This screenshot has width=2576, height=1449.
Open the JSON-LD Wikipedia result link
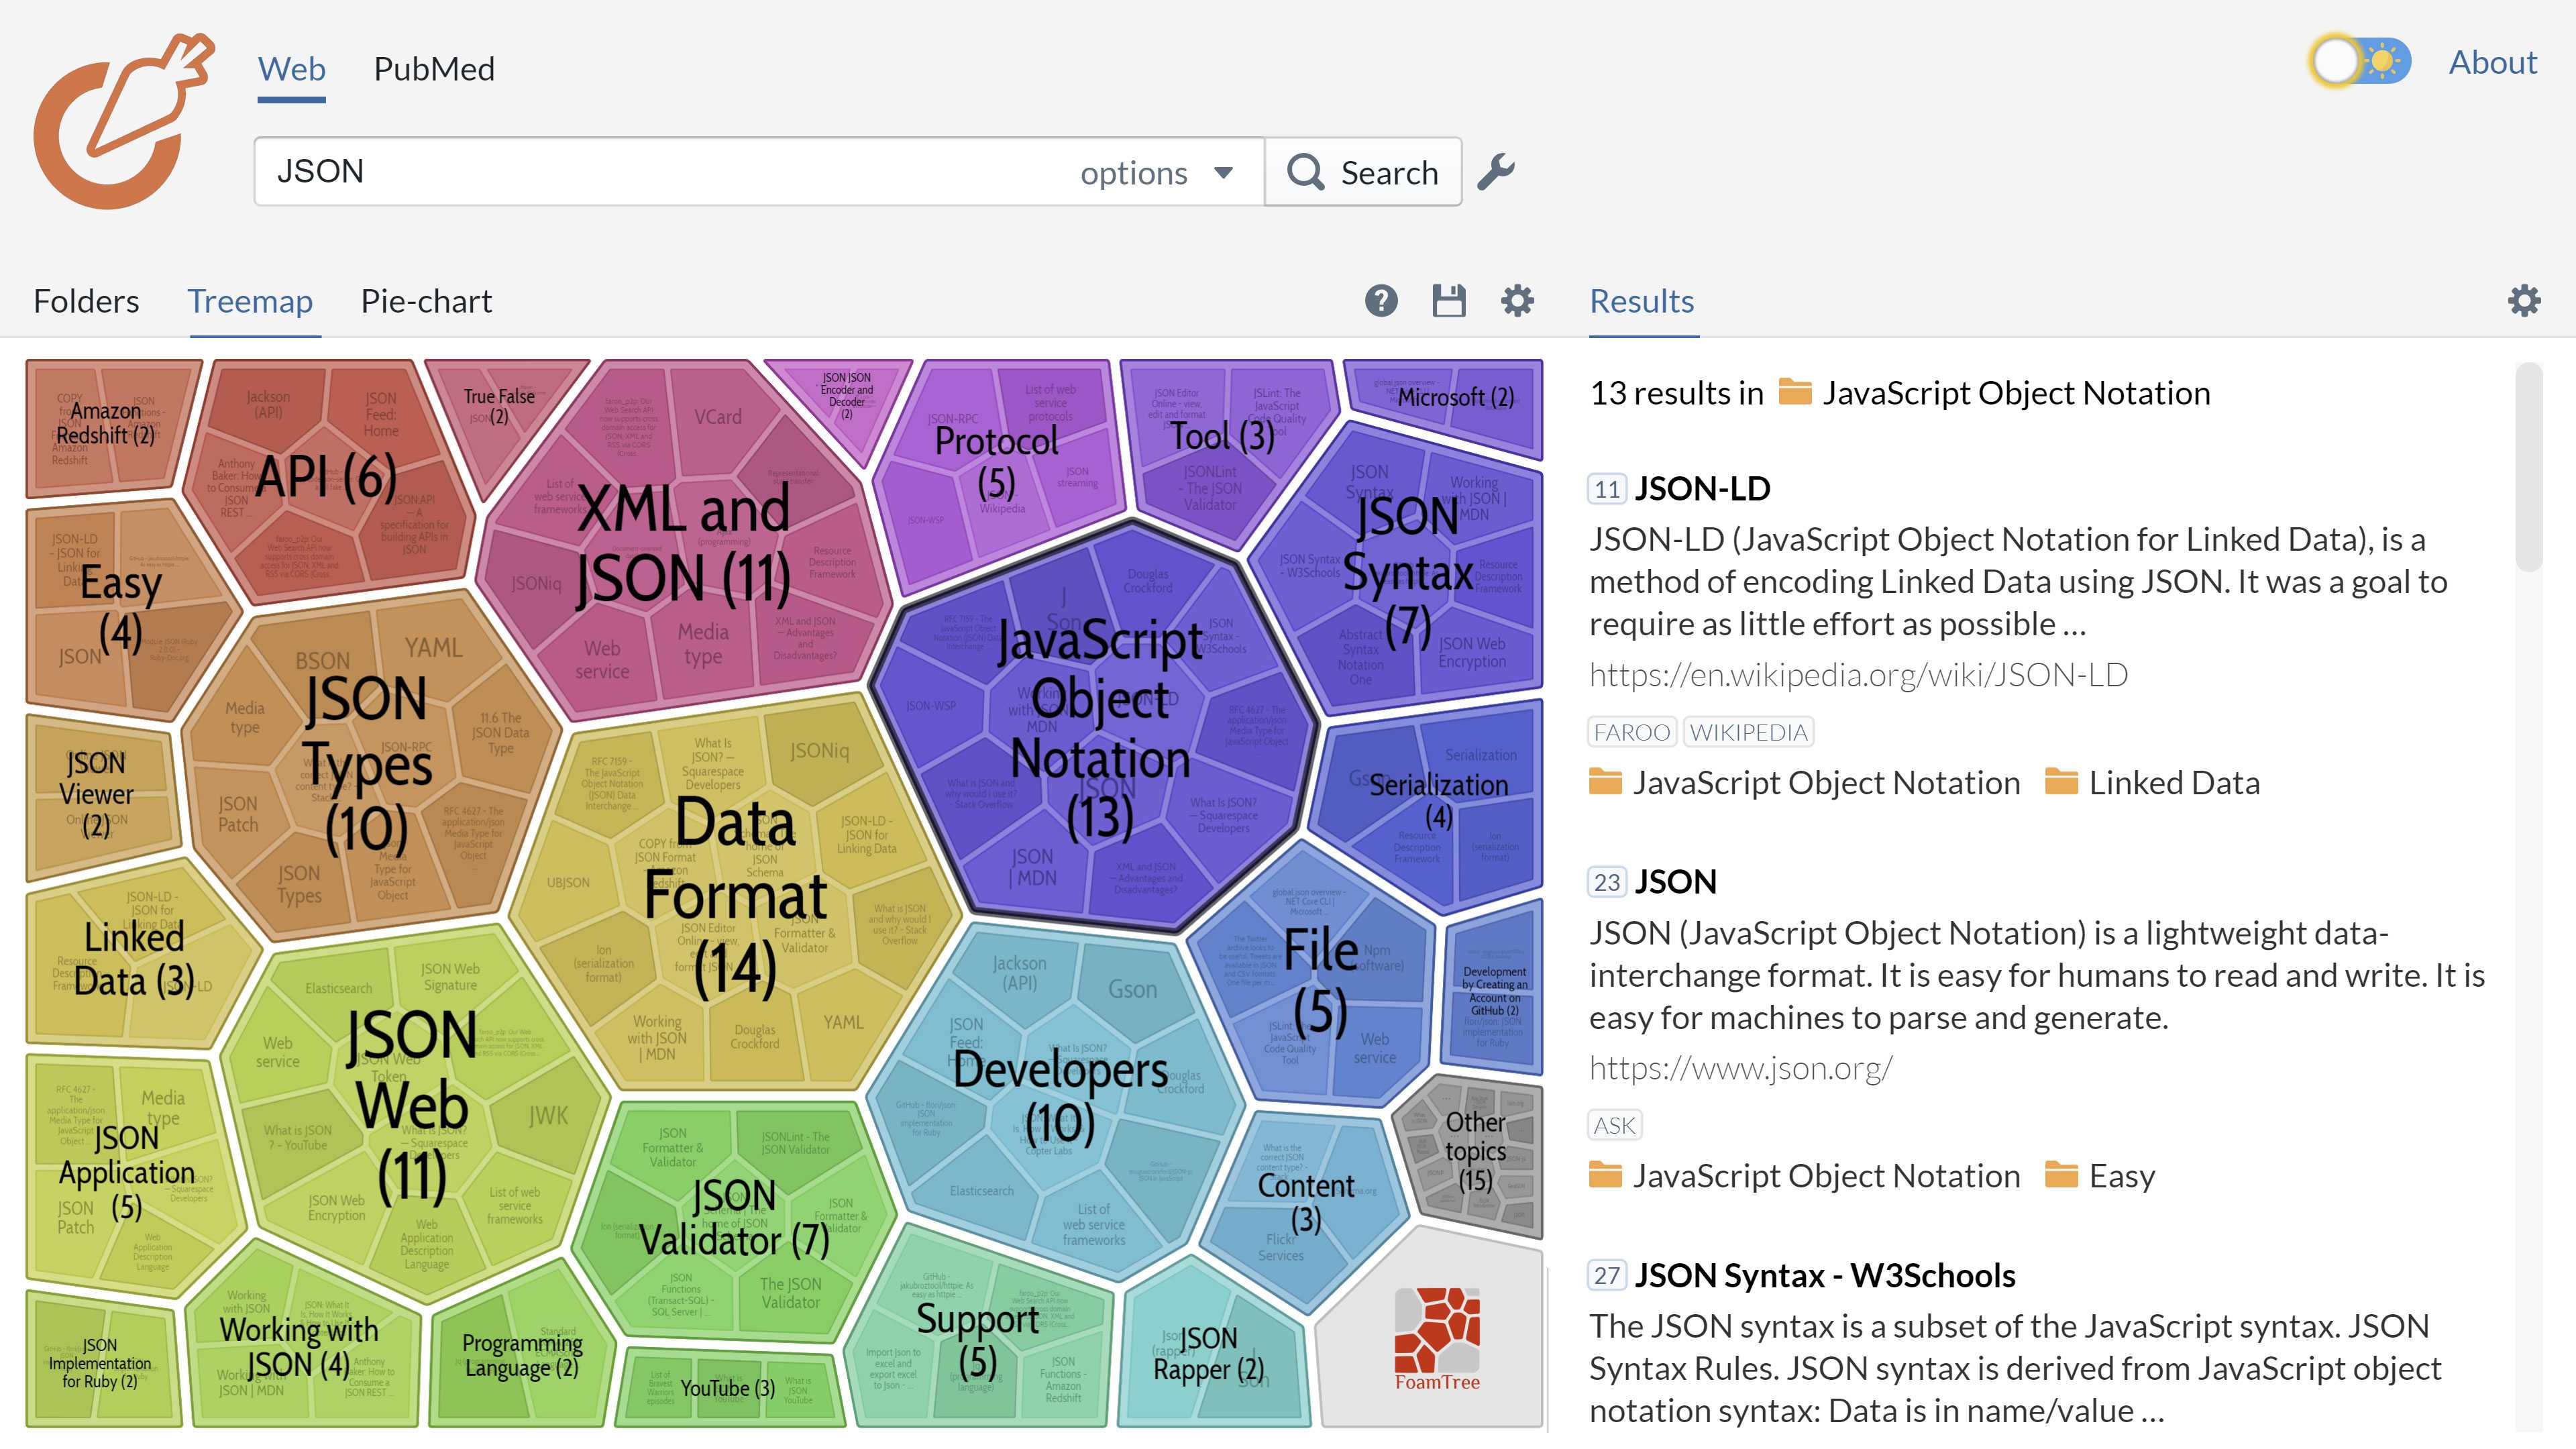click(x=1858, y=675)
